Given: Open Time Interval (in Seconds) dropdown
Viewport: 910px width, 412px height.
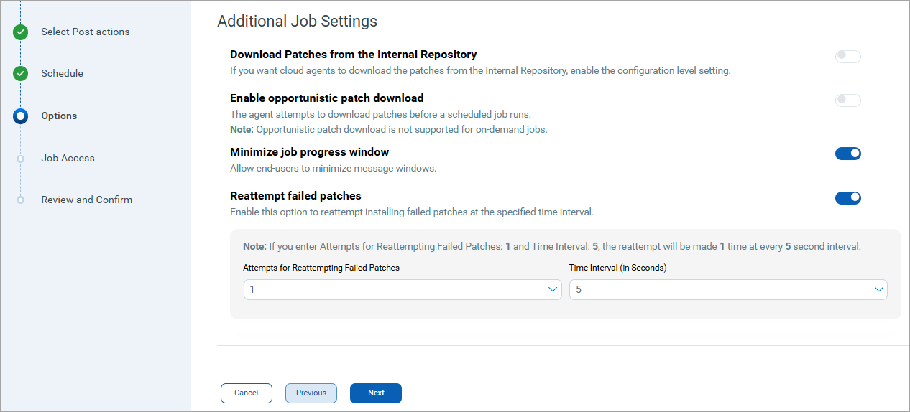Looking at the screenshot, I should coord(727,289).
